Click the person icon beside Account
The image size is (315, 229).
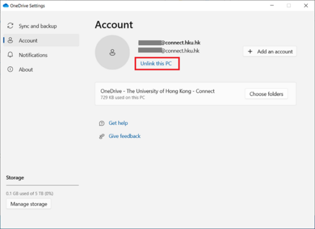pyautogui.click(x=10, y=40)
